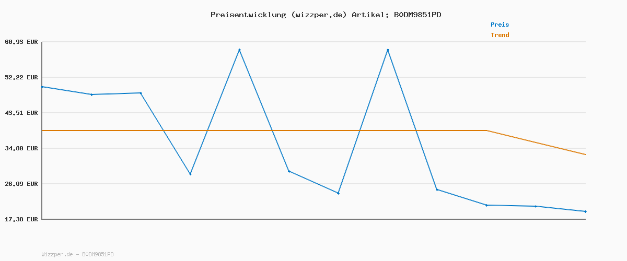
Task: Click the Preis data point in the valley between the two peaks
Action: click(338, 193)
